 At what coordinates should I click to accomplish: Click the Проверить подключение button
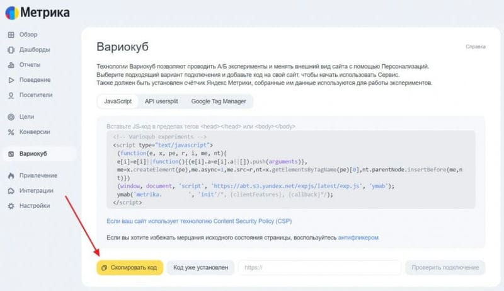pos(445,268)
